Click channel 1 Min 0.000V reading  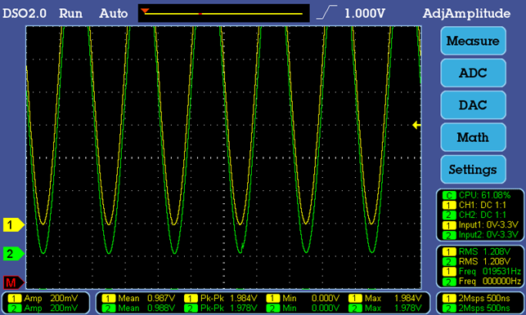(303, 298)
